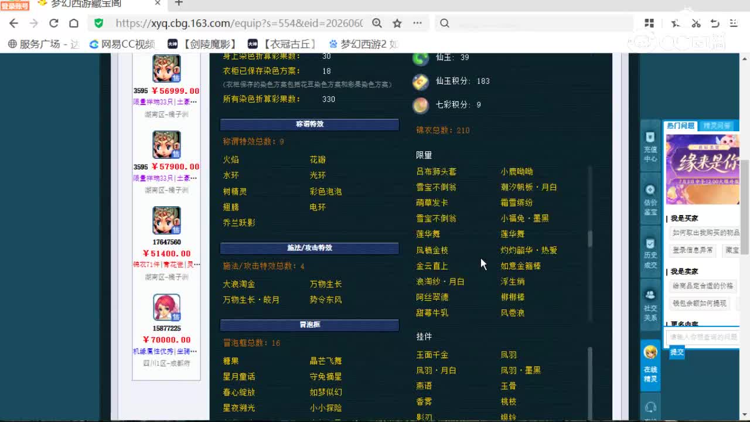
Task: Open the 【剑陵魔影】 bookmark
Action: [203, 44]
